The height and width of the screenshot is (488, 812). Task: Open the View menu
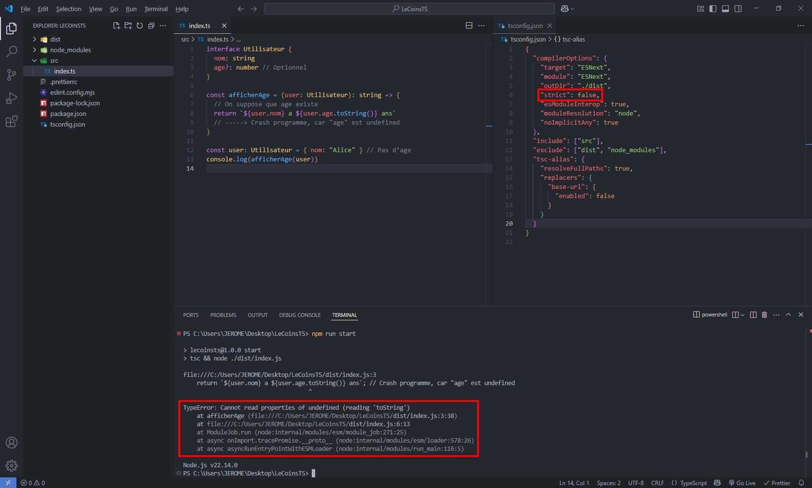pos(95,9)
